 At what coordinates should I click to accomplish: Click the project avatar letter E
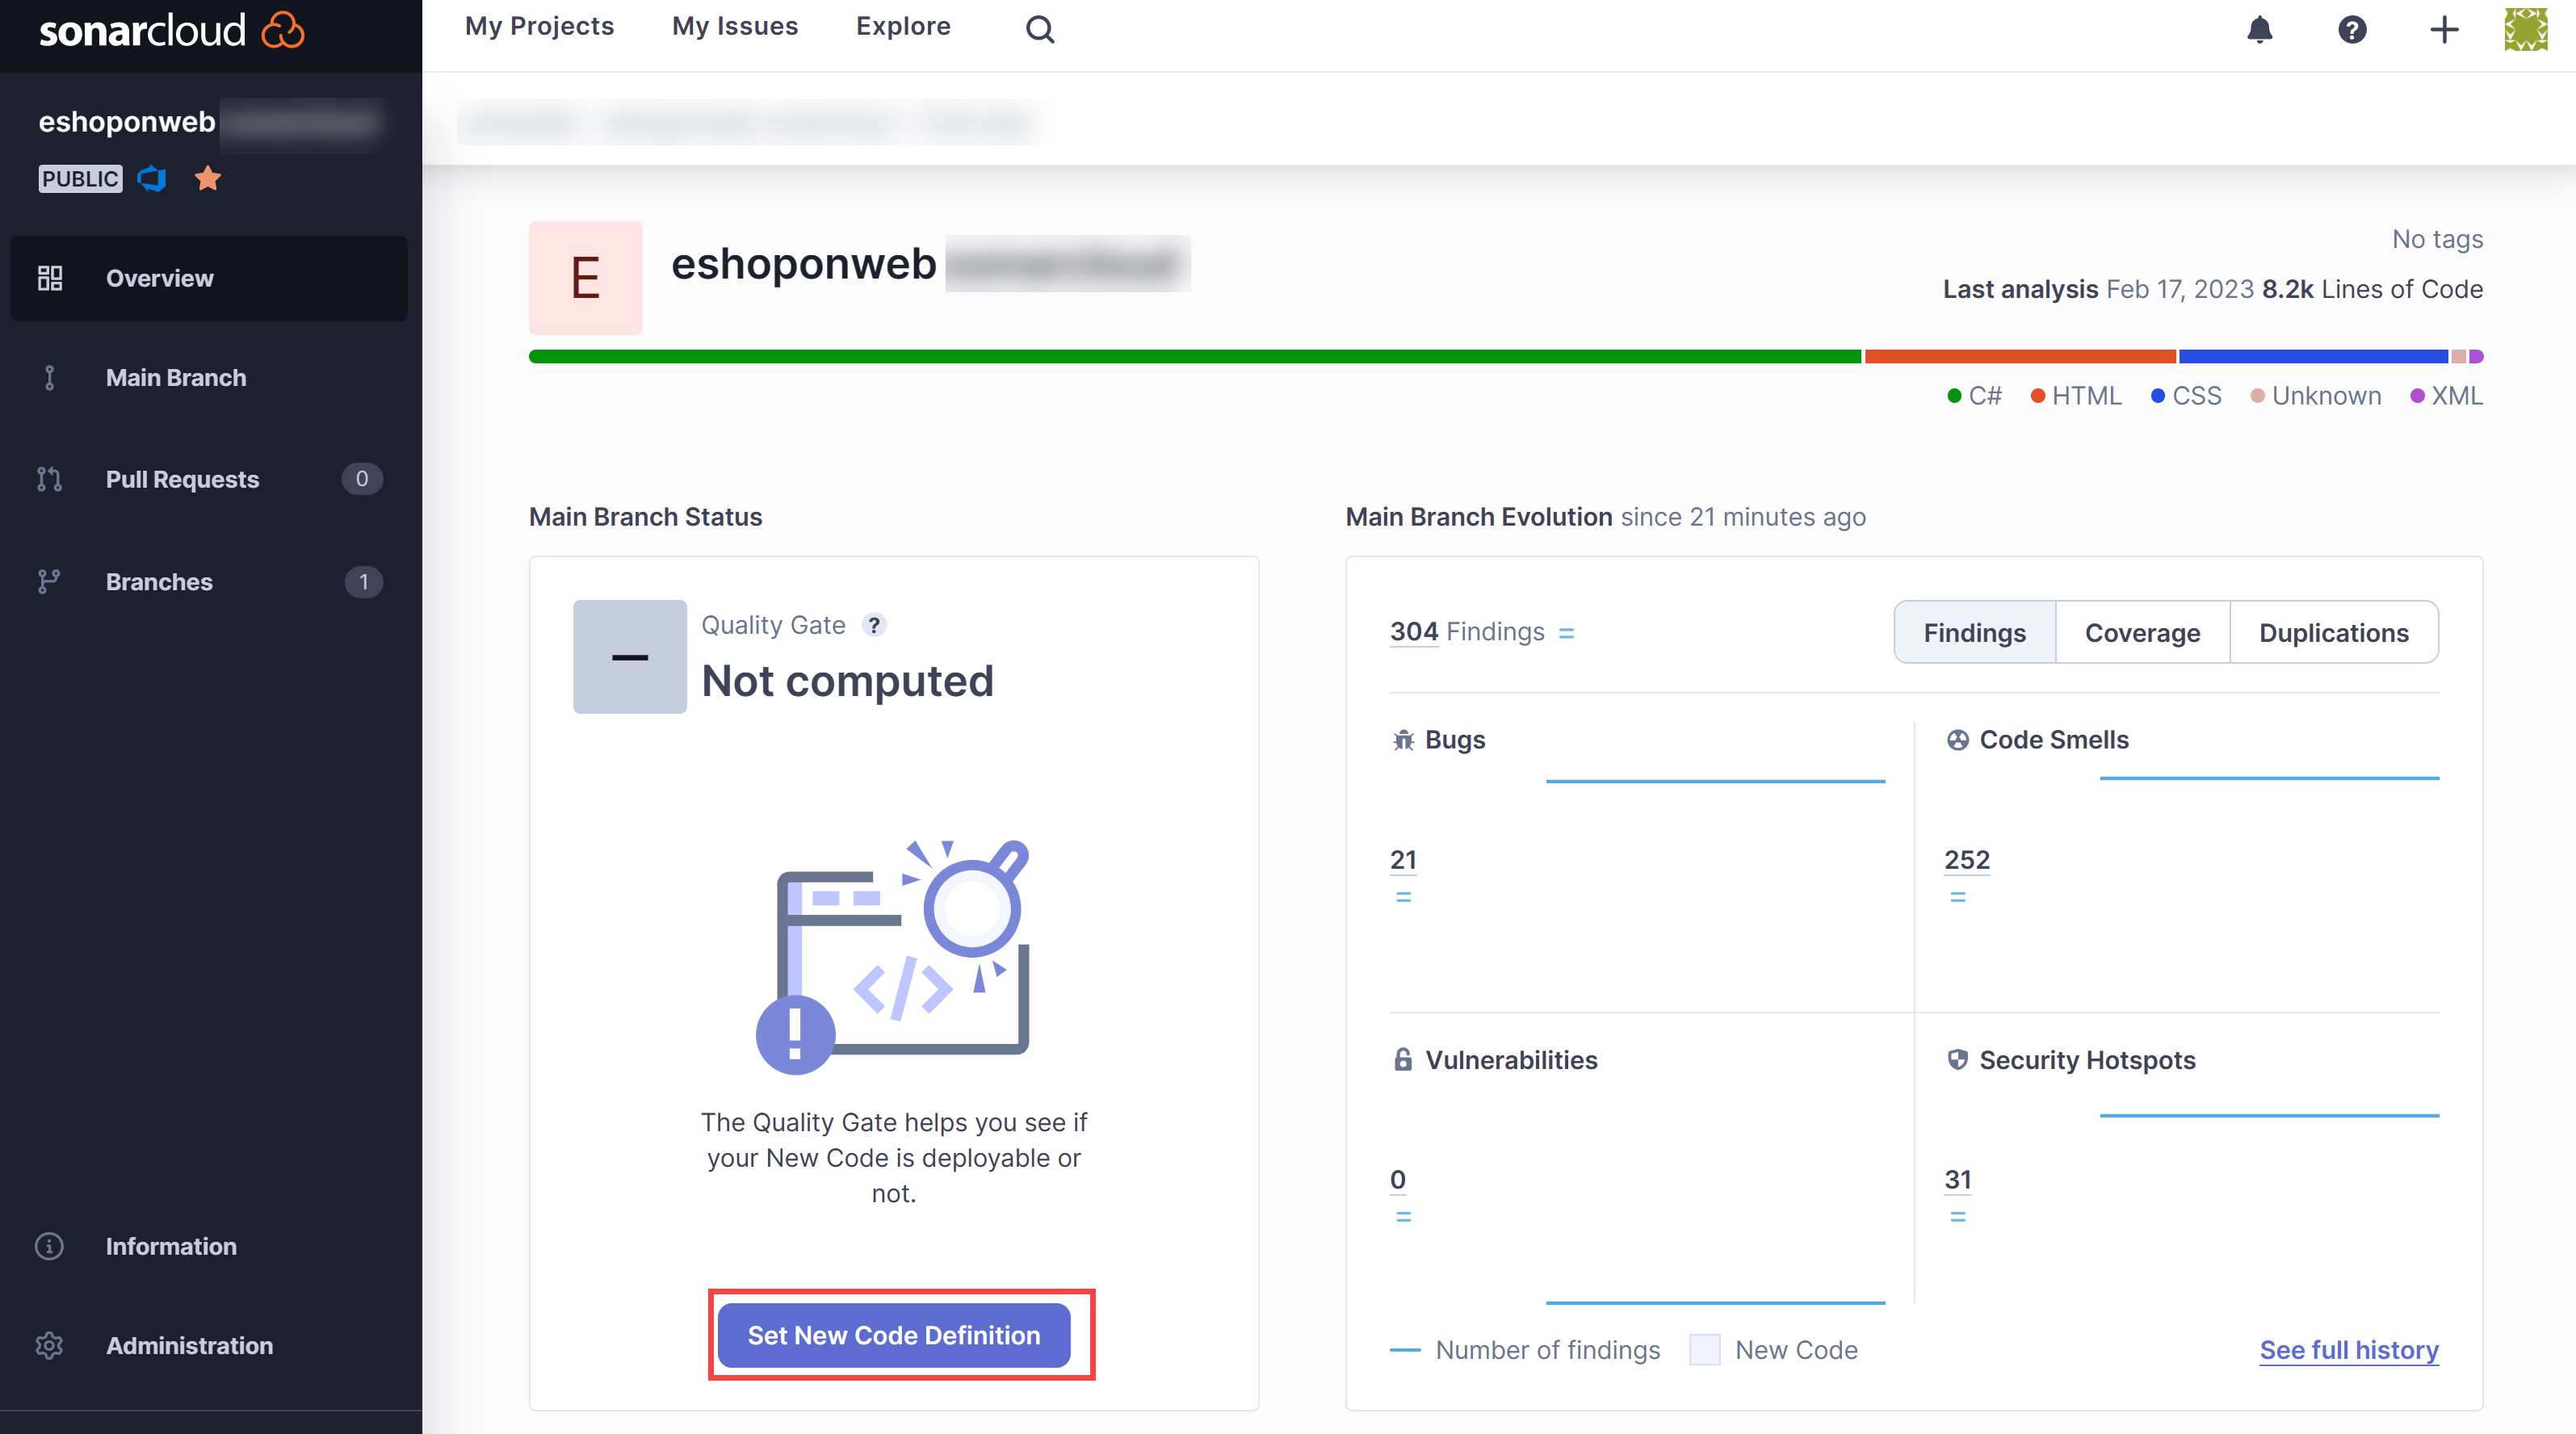[x=585, y=278]
